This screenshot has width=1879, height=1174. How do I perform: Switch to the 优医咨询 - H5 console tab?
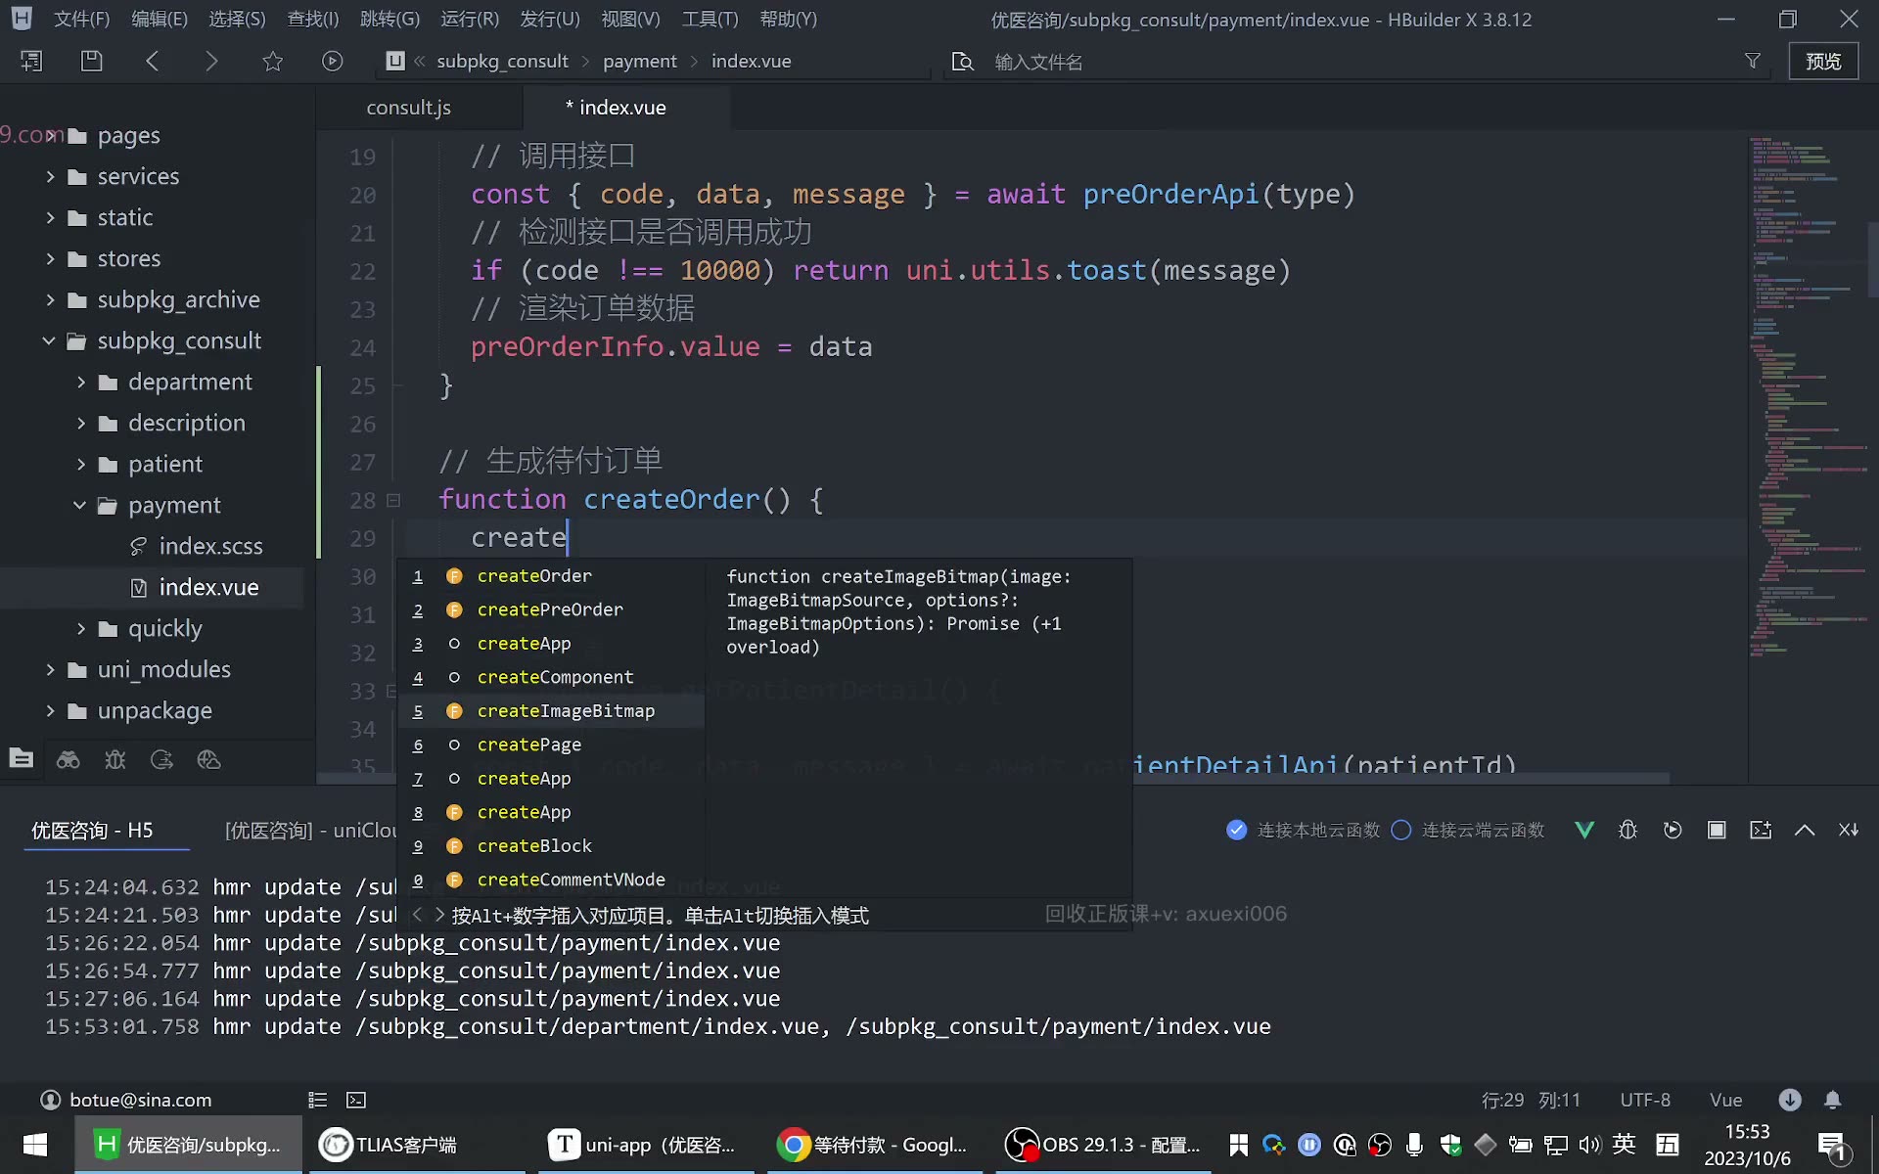tap(92, 830)
